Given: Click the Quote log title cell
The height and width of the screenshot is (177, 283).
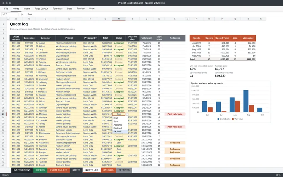Looking at the screenshot, I should (19, 24).
